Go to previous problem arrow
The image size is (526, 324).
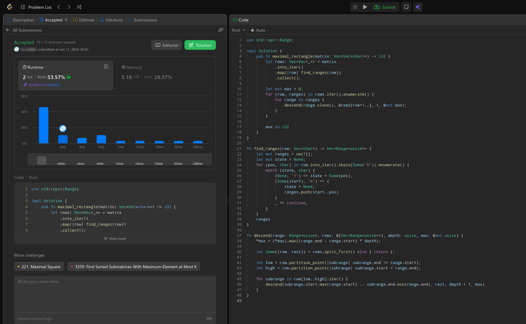[59, 7]
